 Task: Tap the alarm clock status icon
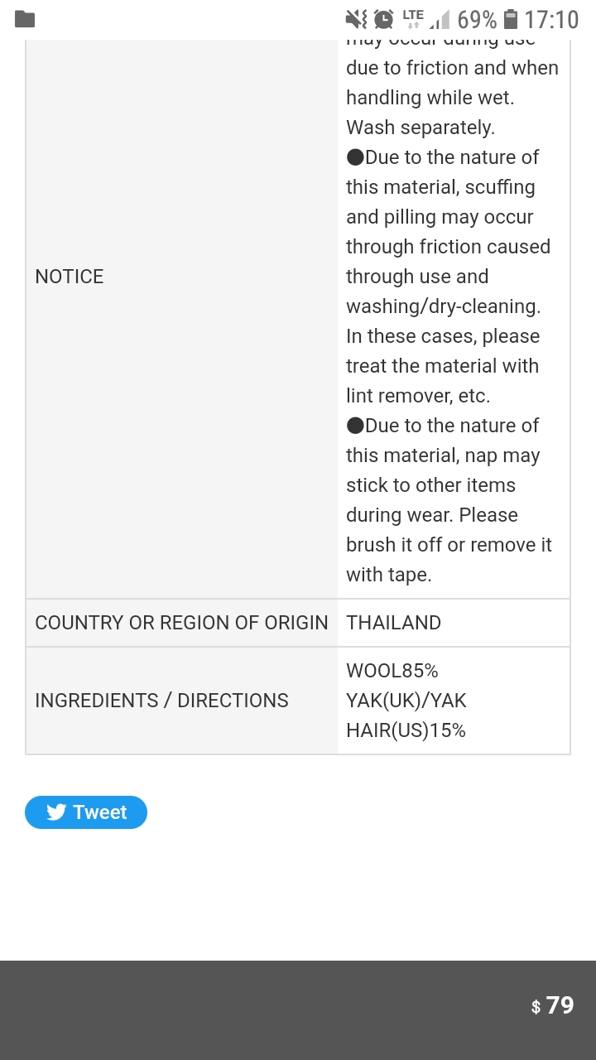coord(383,19)
